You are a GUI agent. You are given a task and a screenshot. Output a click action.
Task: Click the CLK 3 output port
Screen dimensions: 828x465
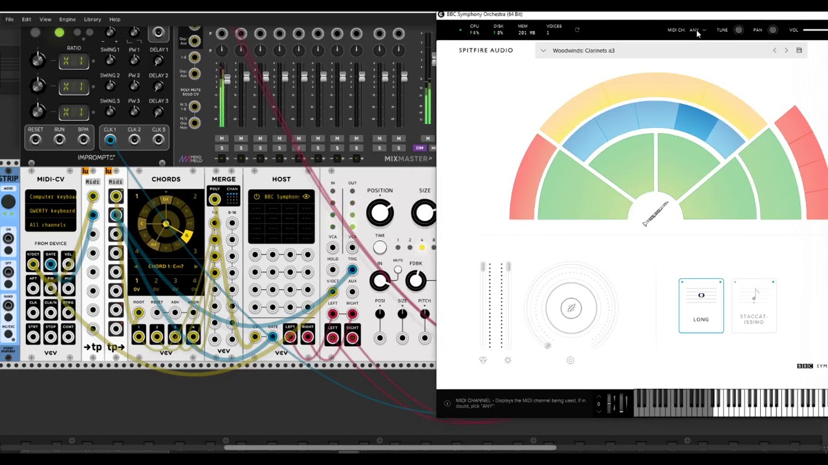158,140
